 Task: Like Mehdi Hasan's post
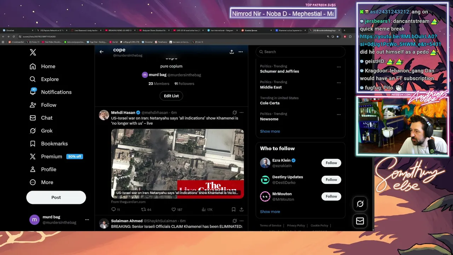(x=177, y=210)
